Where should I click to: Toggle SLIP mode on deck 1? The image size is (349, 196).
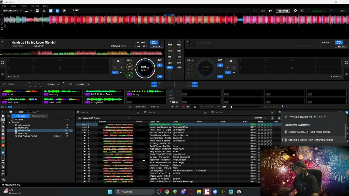coord(160,60)
